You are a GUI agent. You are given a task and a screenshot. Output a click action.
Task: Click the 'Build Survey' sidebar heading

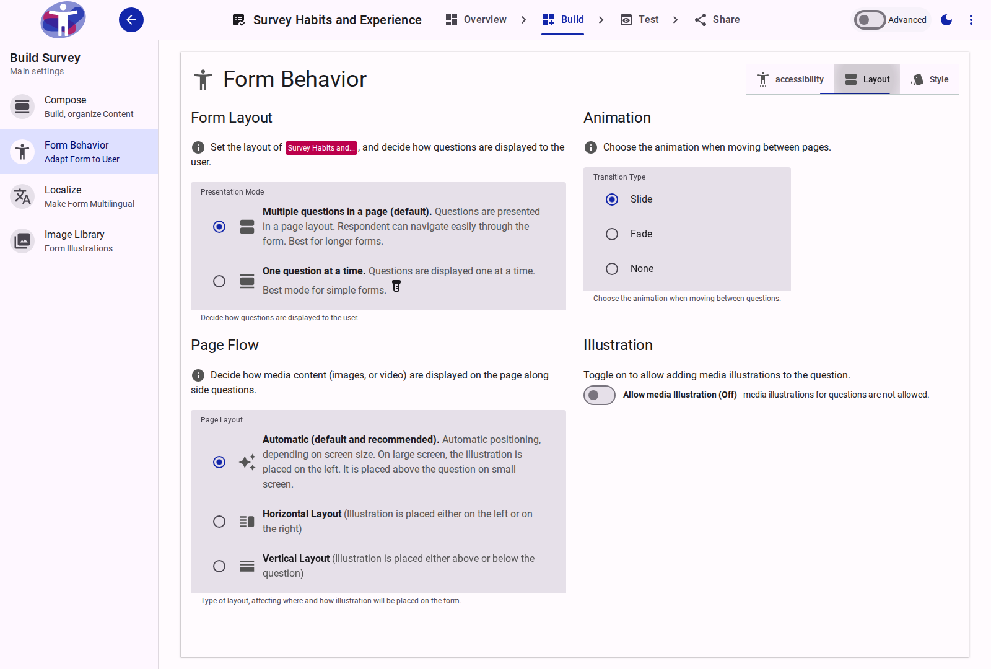(x=45, y=58)
